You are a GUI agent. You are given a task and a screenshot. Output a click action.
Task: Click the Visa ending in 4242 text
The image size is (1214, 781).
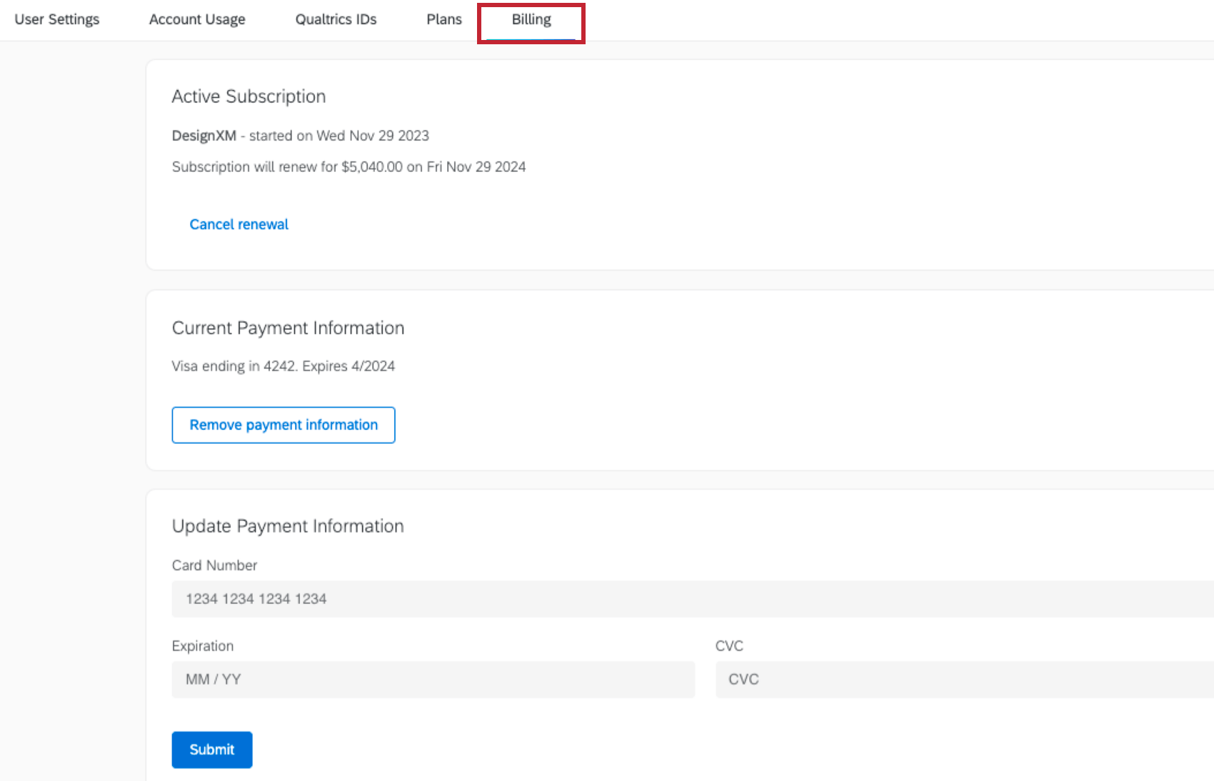tap(284, 366)
